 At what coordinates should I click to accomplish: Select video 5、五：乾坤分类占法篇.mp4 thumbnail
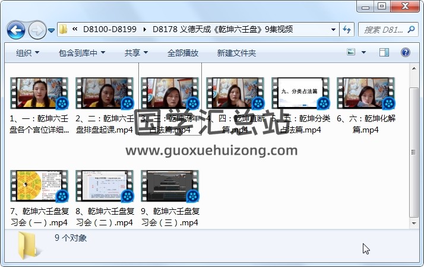click(300, 93)
